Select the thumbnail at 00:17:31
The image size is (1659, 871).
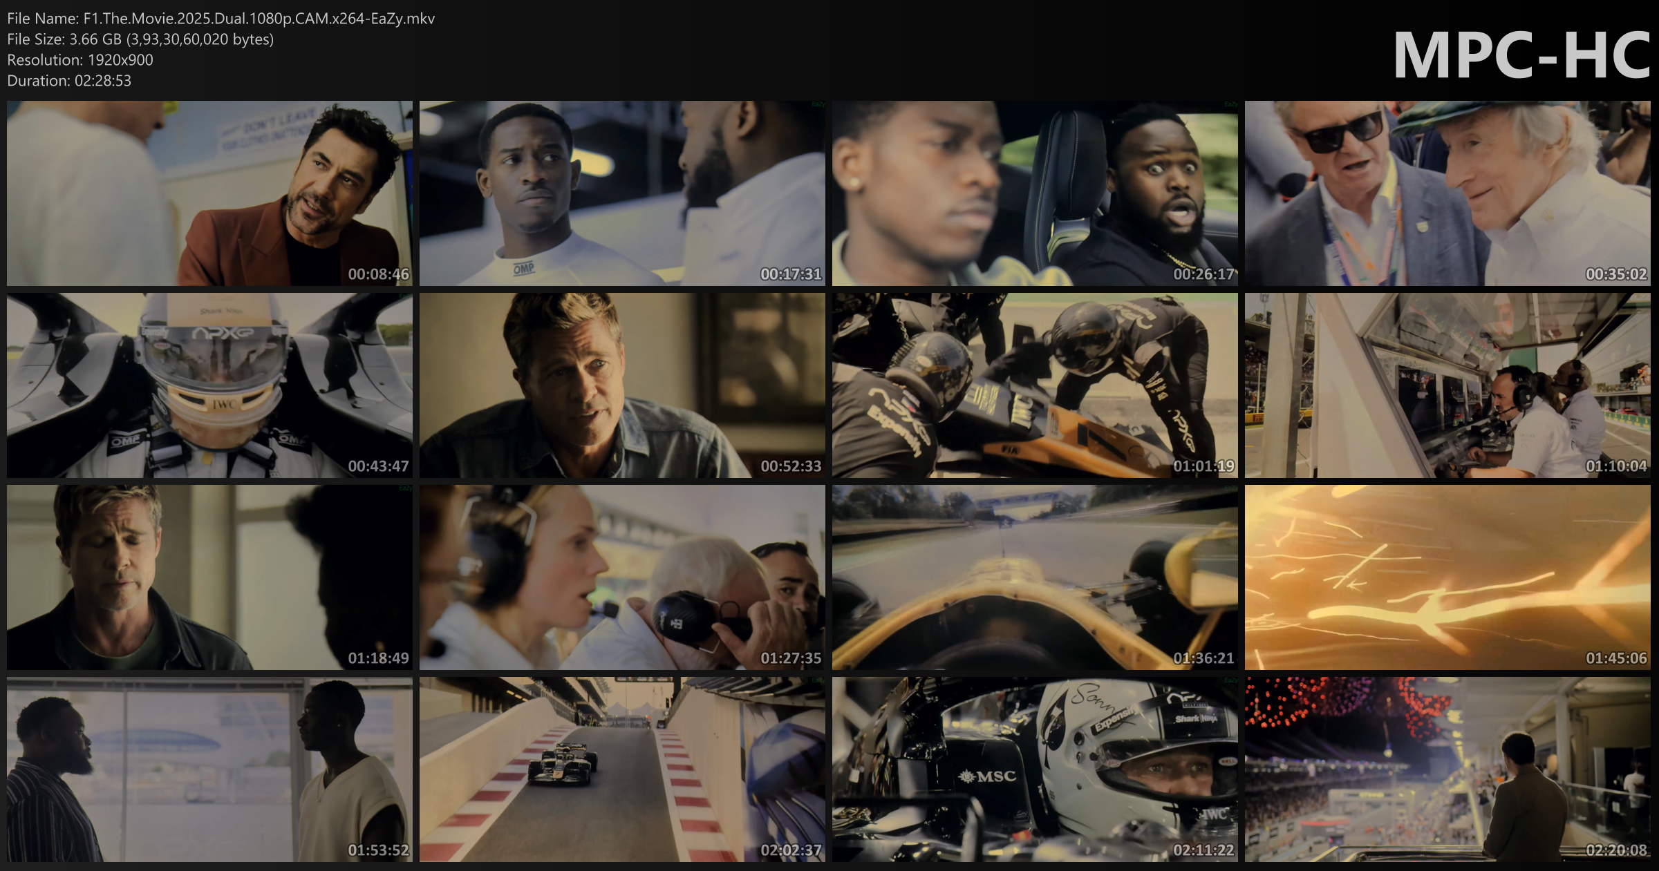coord(622,193)
